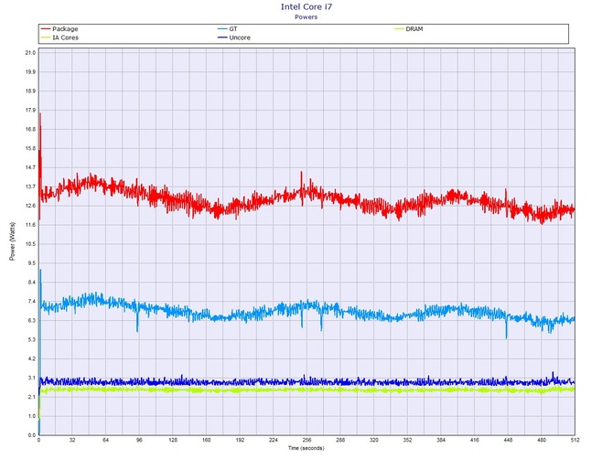613x459 pixels.
Task: Click the red Package color line swatch
Action: 46,29
